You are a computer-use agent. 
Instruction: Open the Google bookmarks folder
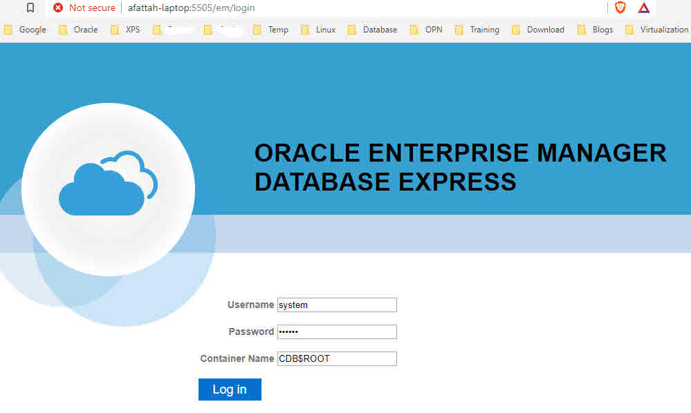[x=25, y=30]
